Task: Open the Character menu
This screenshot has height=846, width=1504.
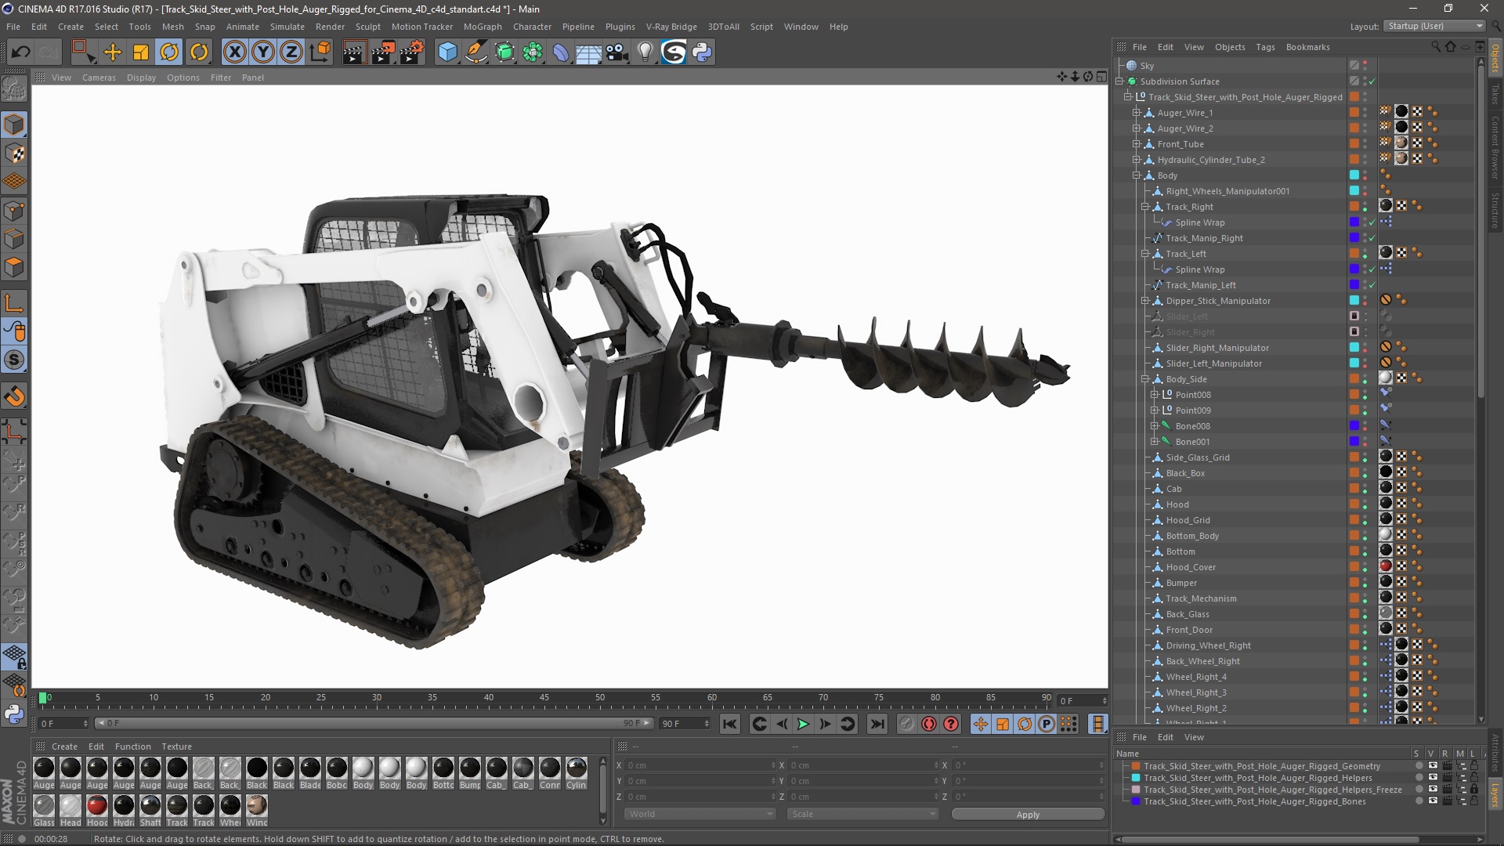Action: click(532, 27)
